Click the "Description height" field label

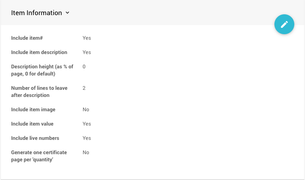coord(42,70)
